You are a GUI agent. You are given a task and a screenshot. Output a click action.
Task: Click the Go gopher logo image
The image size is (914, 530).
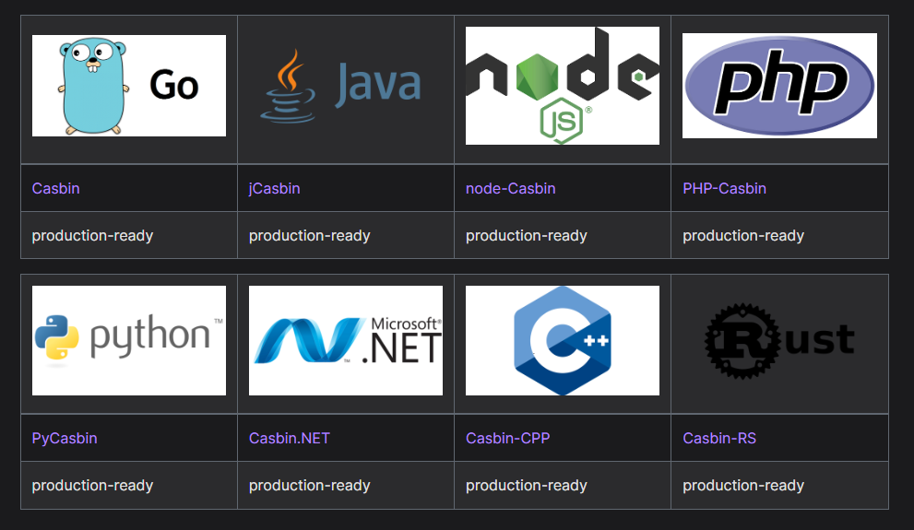(129, 86)
